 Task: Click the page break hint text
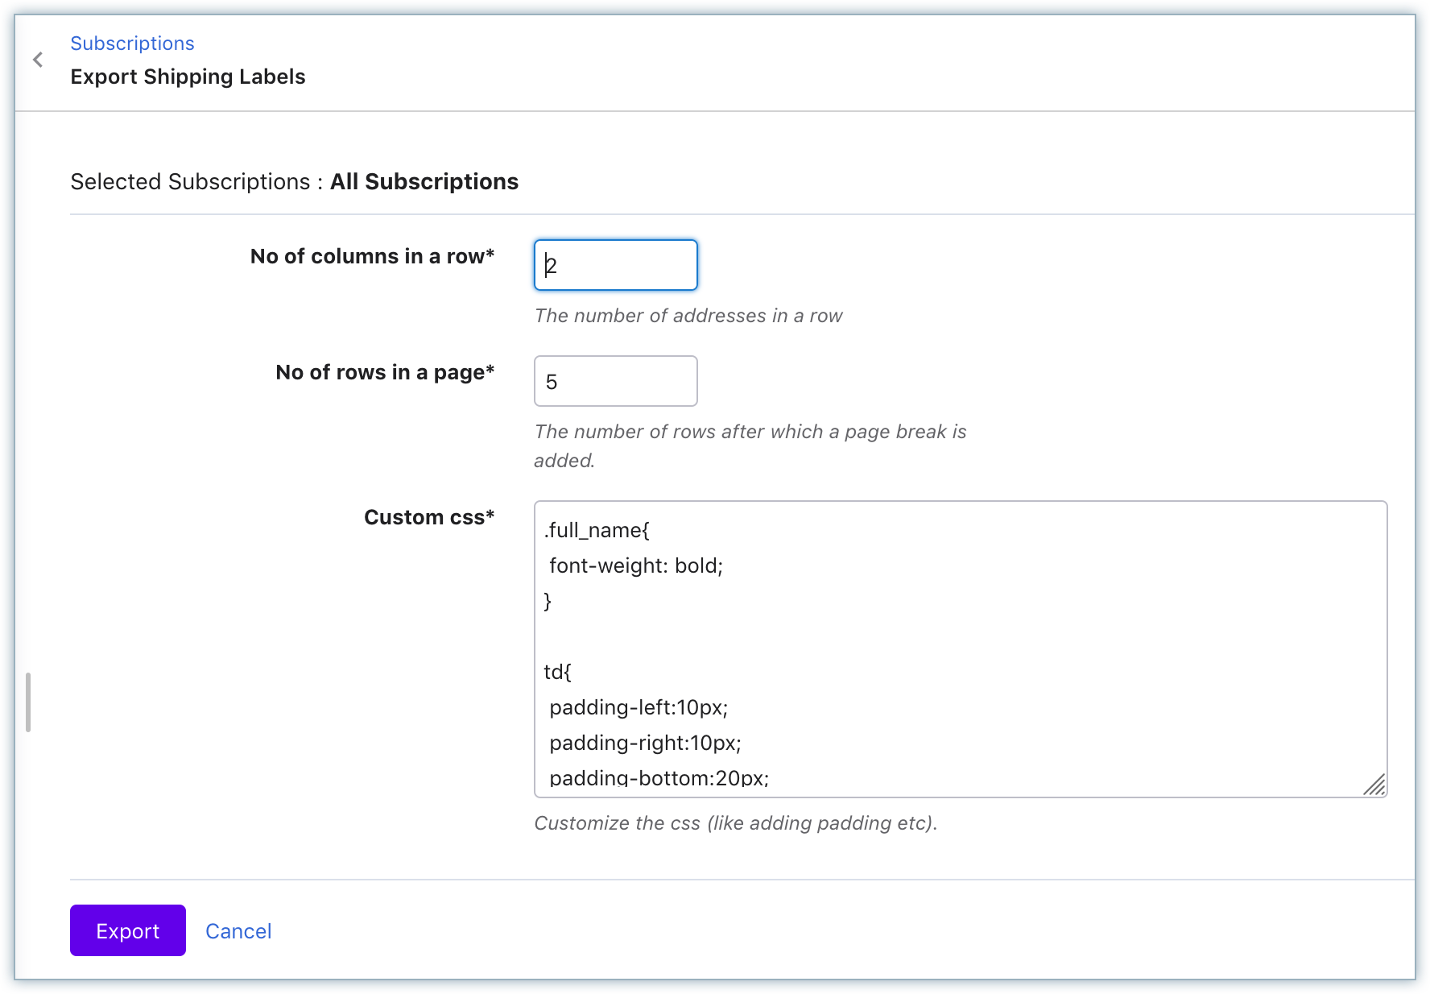750,432
